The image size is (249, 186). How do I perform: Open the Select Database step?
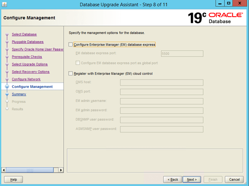click(24, 35)
